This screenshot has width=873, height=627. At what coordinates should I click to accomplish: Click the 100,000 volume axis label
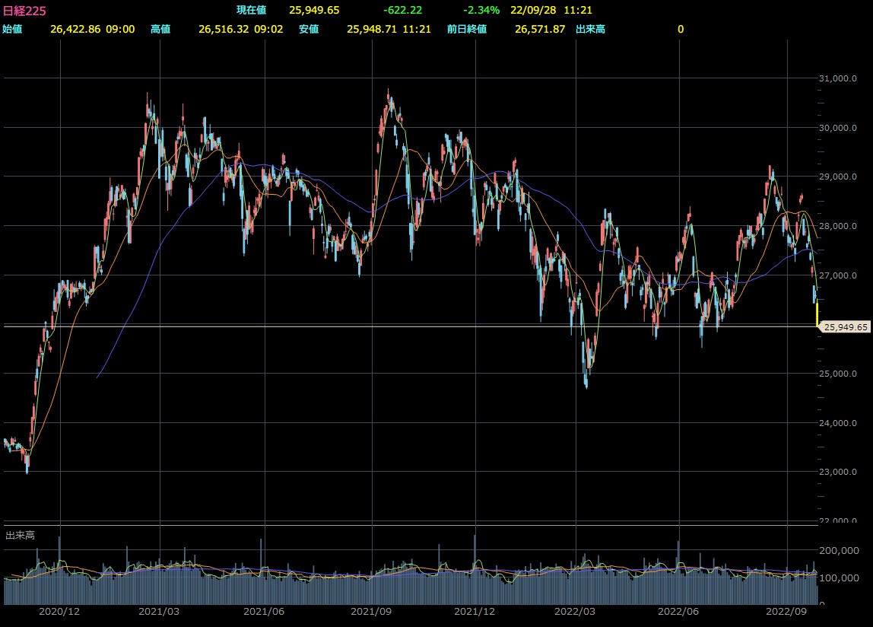point(839,578)
